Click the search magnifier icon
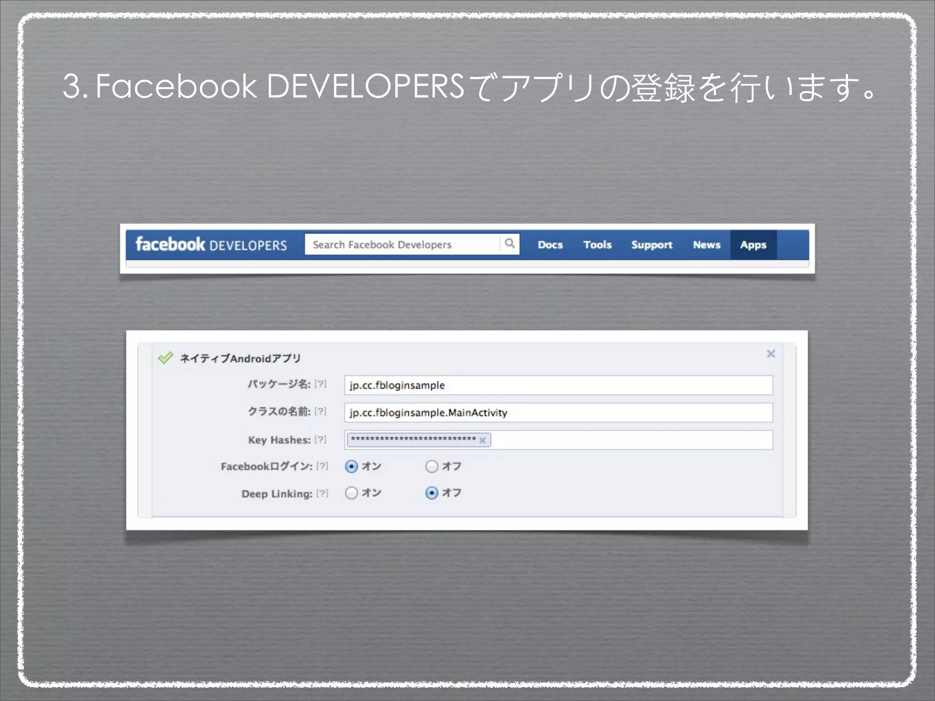 (x=510, y=244)
